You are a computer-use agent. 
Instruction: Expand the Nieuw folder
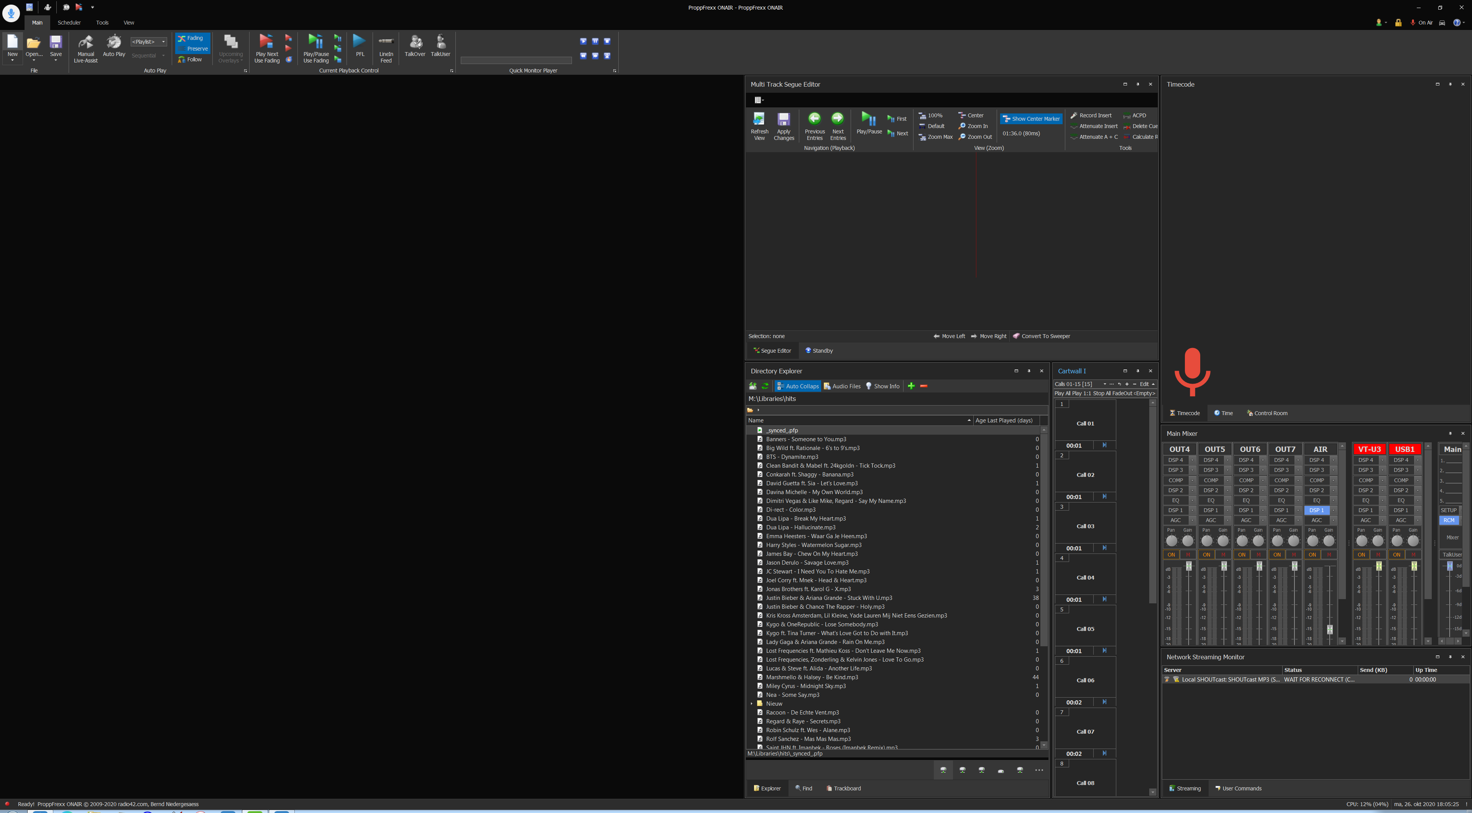pyautogui.click(x=751, y=704)
